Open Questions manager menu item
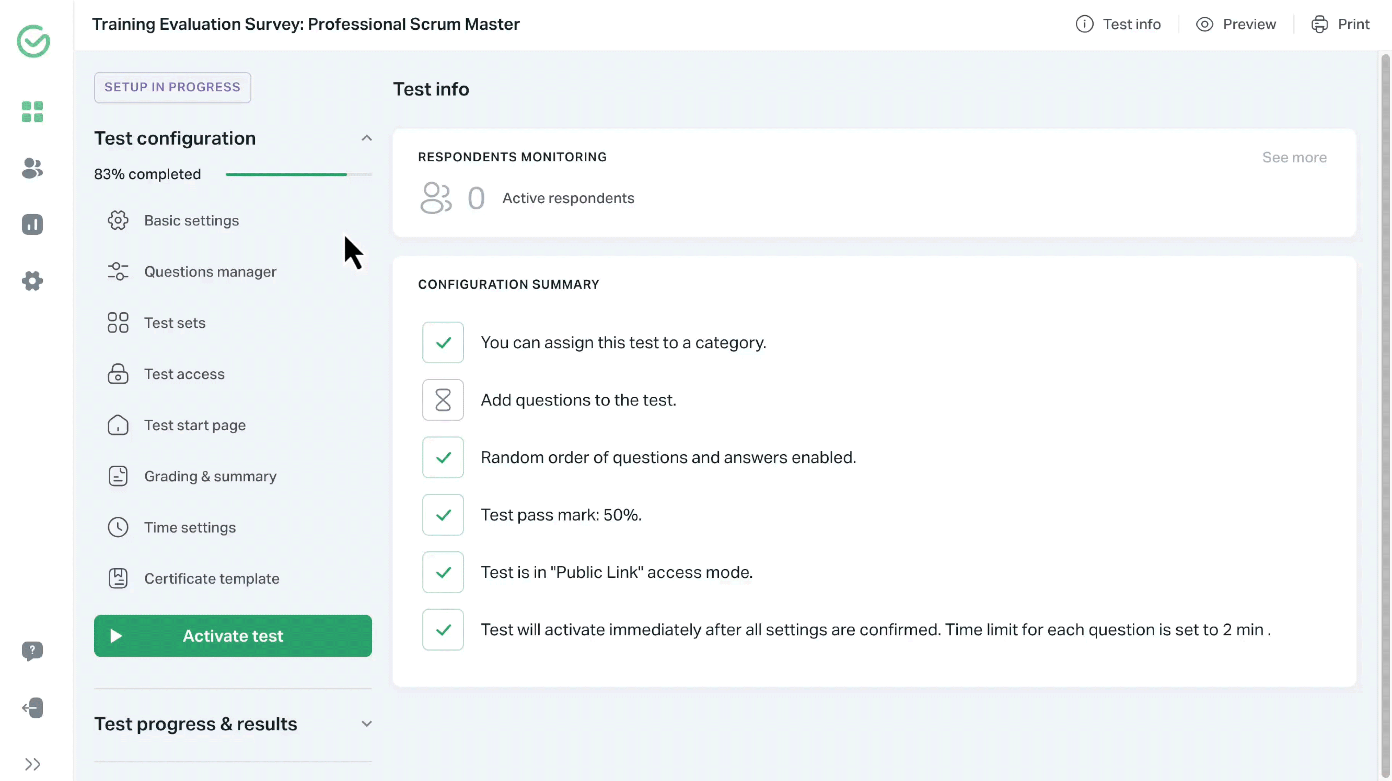The width and height of the screenshot is (1392, 781). (x=210, y=272)
